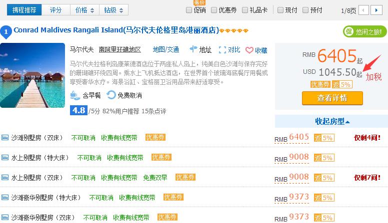
Task: Click the 4.8 rating score badge
Action: [78, 110]
